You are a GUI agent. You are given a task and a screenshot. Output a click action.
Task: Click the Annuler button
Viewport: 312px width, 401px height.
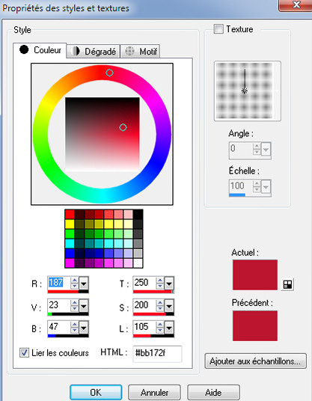[154, 392]
